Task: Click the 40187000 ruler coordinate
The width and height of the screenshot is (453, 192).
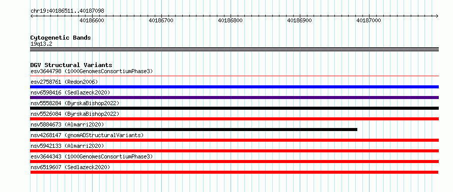Action: (x=369, y=20)
